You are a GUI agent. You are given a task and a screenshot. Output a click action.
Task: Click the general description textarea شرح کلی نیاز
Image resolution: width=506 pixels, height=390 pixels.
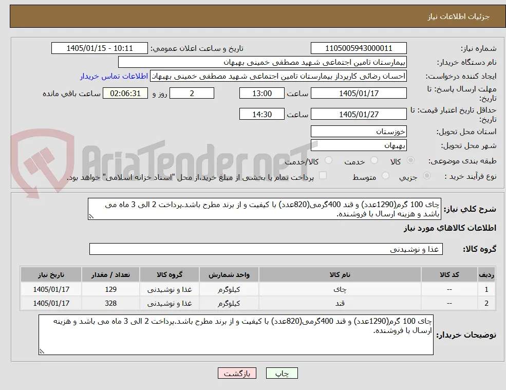pos(264,209)
